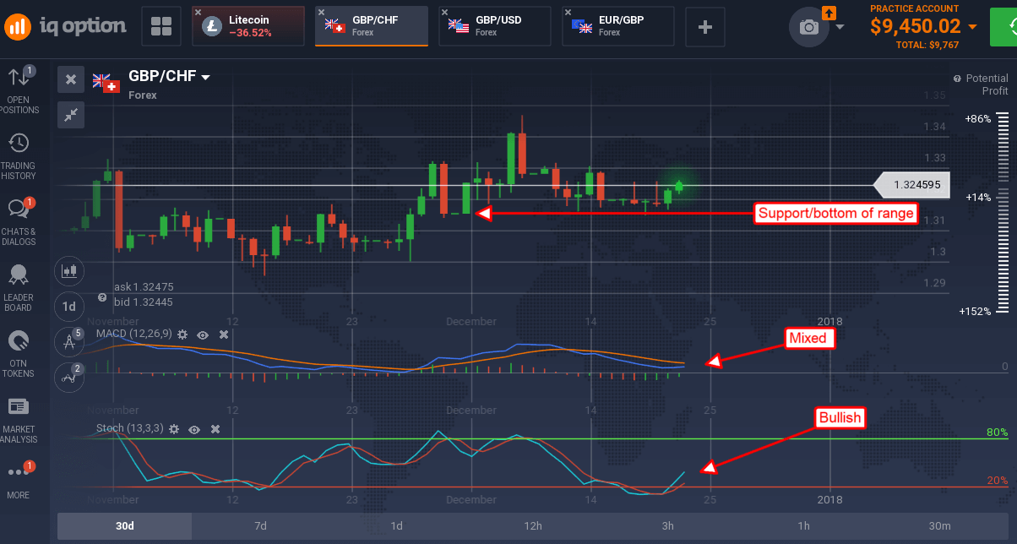
Task: Remove the Stoch indicator
Action: (215, 429)
